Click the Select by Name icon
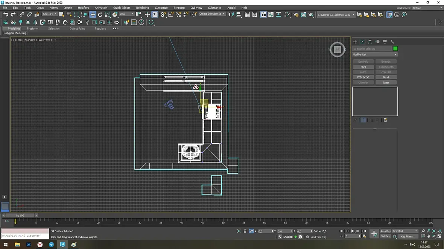Image resolution: width=444 pixels, height=249 pixels. pyautogui.click(x=69, y=14)
